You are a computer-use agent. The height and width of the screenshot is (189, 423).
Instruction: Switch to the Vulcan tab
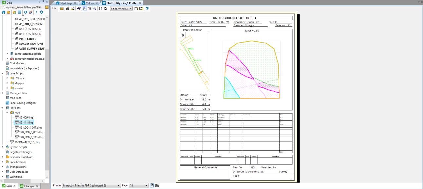[88, 3]
